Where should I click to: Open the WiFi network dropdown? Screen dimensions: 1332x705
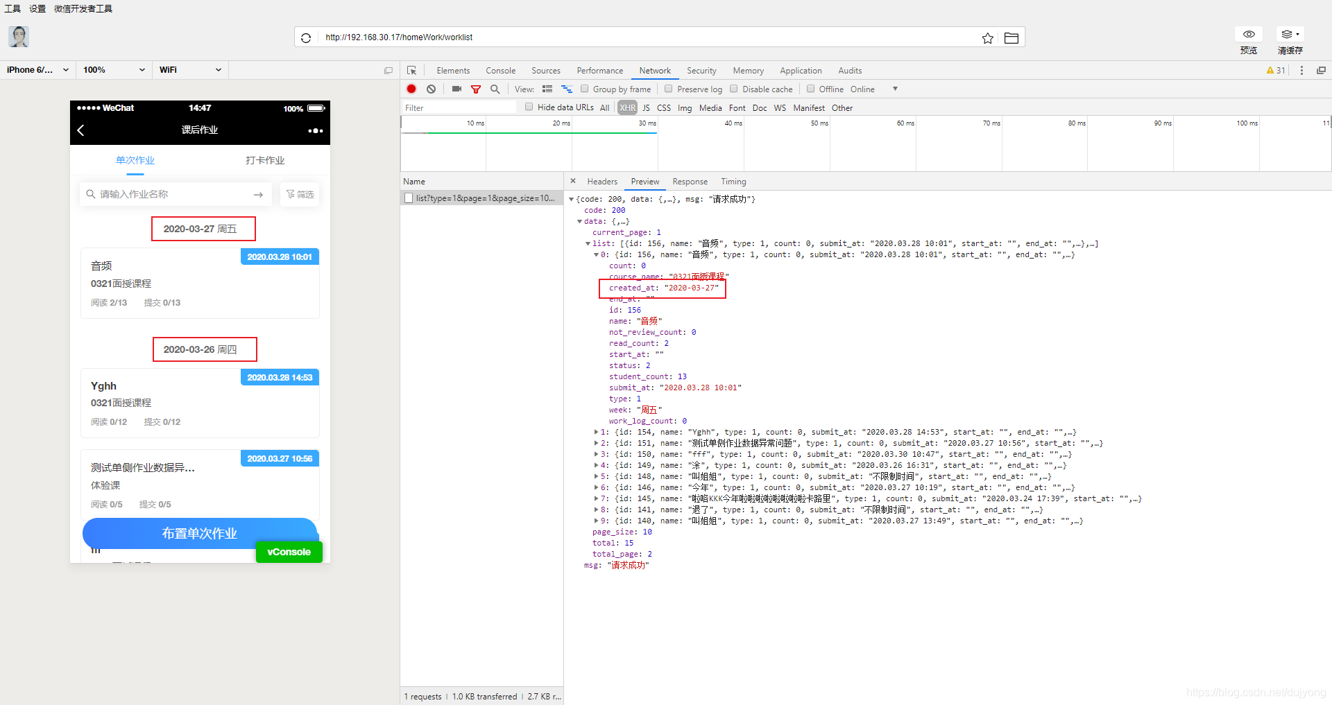tap(190, 70)
